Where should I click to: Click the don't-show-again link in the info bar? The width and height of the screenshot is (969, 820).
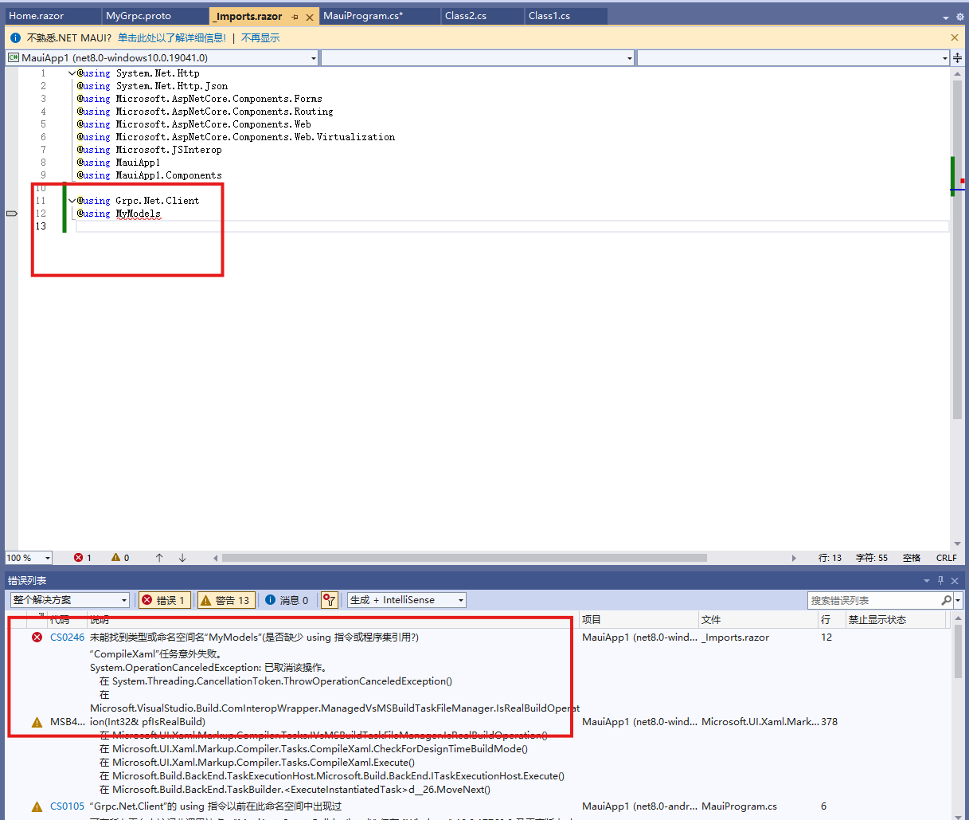coord(260,37)
